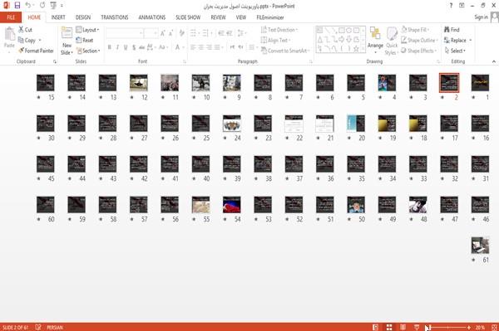Collapse the ribbon with the arrow
This screenshot has width=499, height=331.
coord(494,61)
